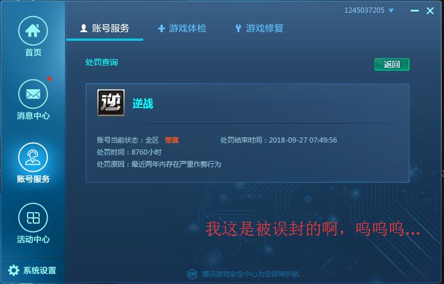The image size is (444, 284).
Task: Select the 账号服务 headset icon in sidebar
Action: (33, 157)
